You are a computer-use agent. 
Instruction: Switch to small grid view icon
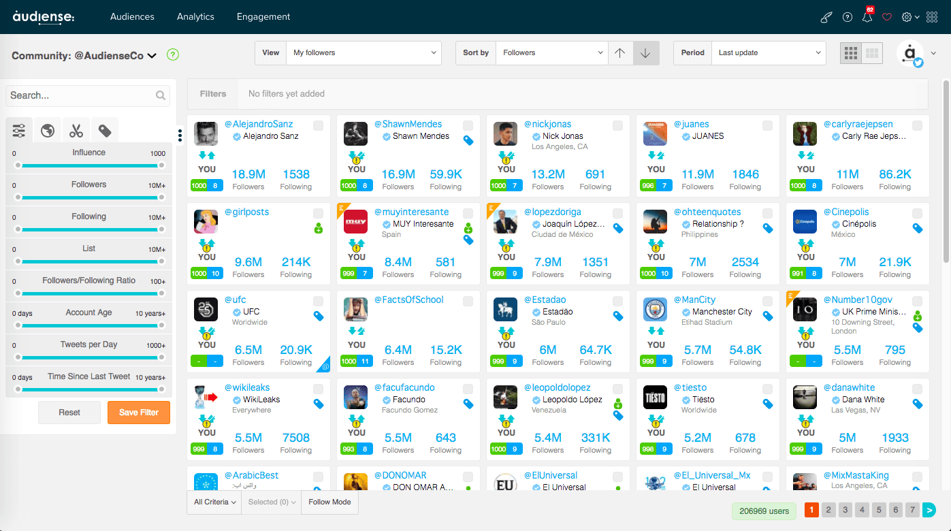tap(850, 53)
